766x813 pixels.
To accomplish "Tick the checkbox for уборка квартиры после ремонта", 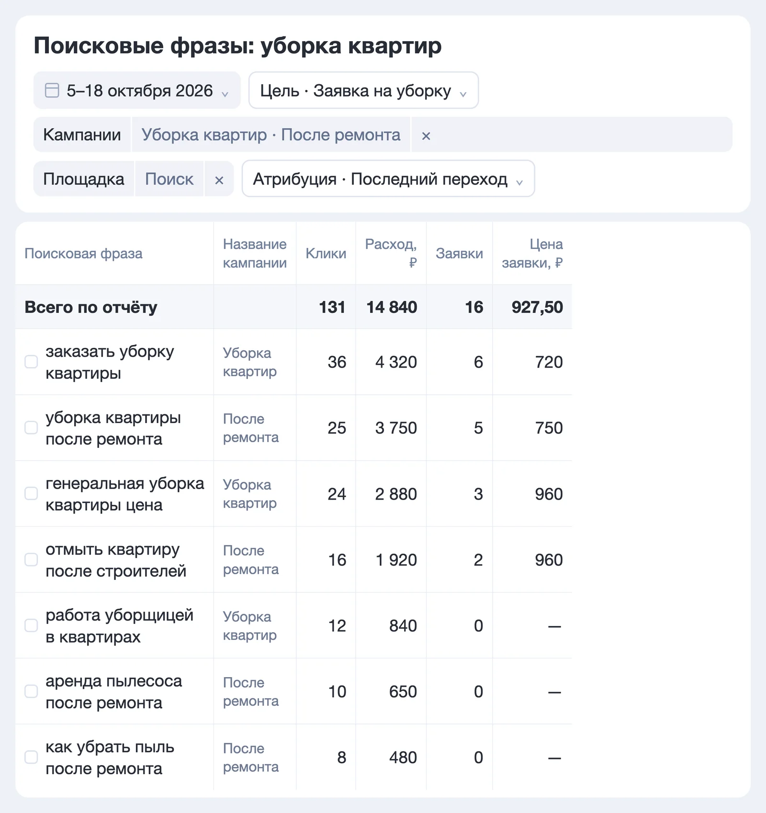I will [31, 428].
